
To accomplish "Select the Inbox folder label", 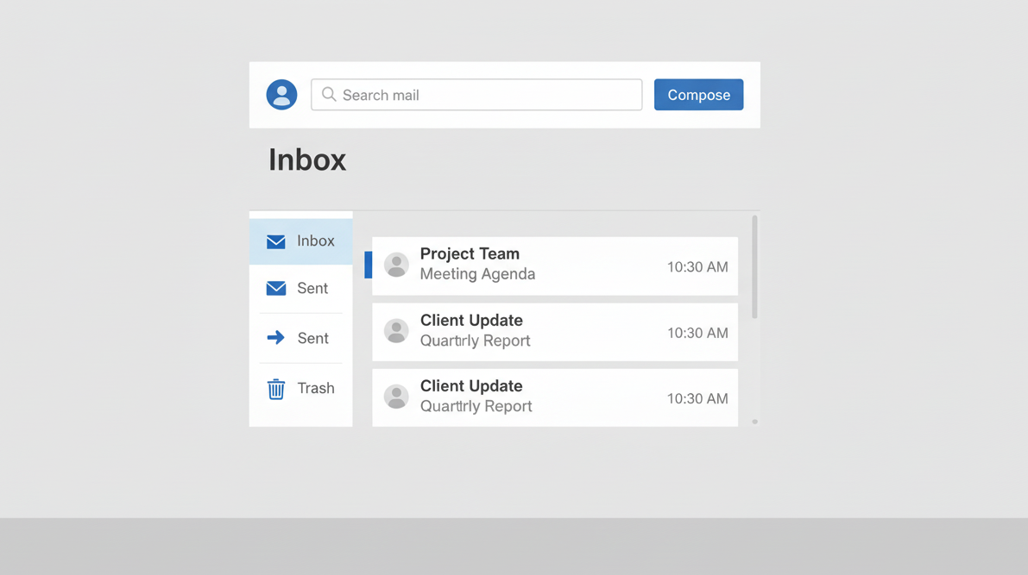I will pos(315,241).
